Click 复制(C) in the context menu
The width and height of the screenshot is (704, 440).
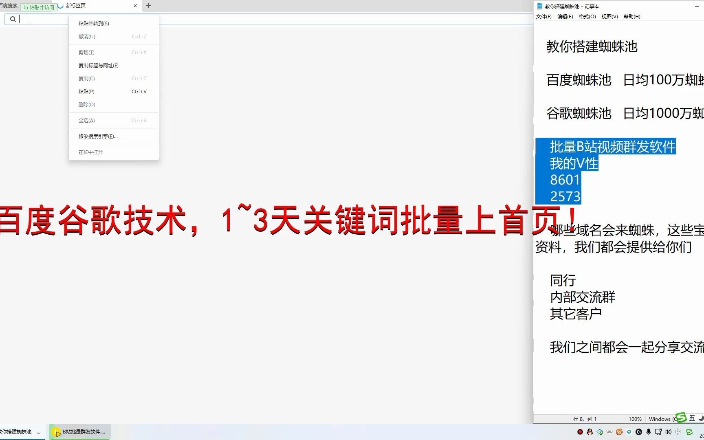(114, 79)
